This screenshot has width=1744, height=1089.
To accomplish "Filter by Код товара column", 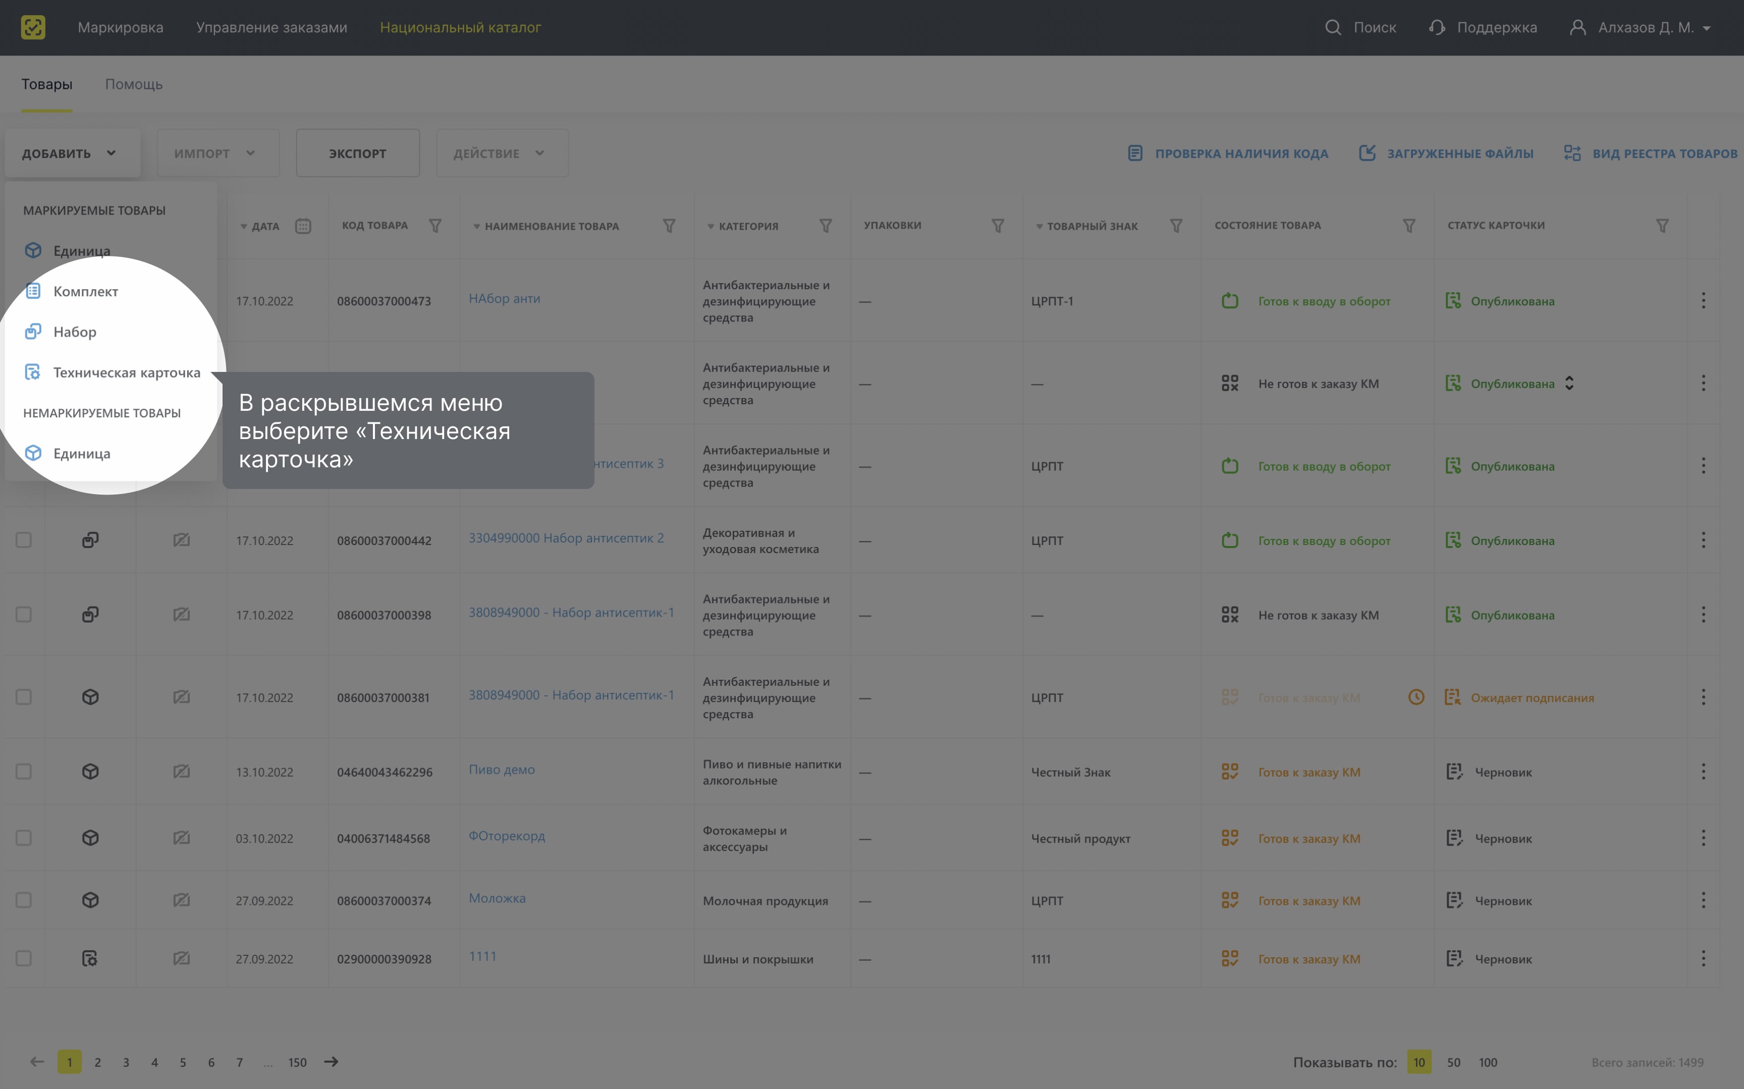I will [x=435, y=226].
